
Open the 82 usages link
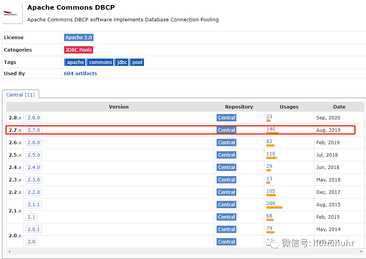pyautogui.click(x=269, y=142)
